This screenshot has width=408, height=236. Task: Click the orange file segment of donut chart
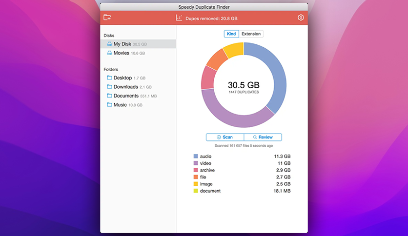click(218, 59)
